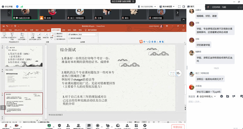The height and width of the screenshot is (129, 243).
Task: Unmute the microphone in the bottom toolbar
Action: 6,126
